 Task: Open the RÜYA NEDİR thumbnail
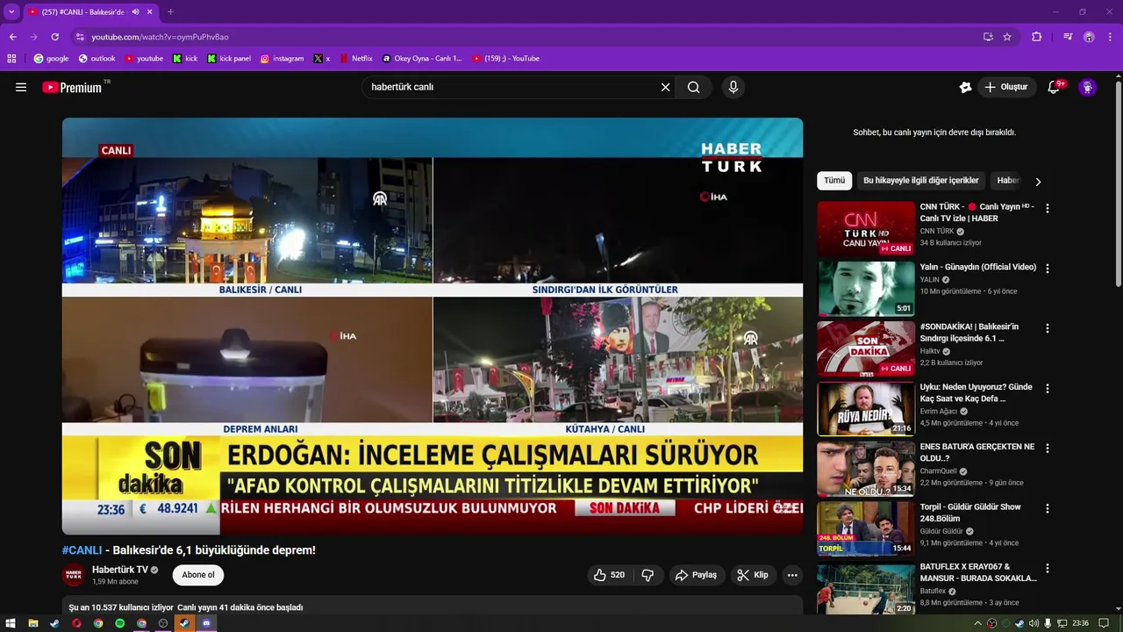click(x=866, y=408)
